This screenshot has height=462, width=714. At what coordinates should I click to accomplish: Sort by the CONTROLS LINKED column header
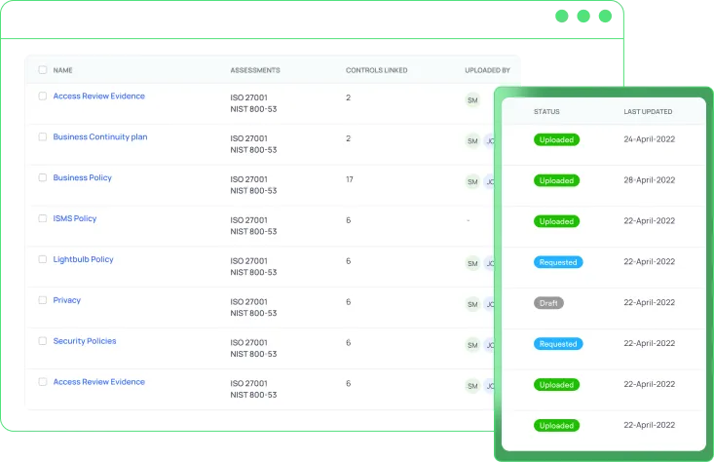[376, 70]
